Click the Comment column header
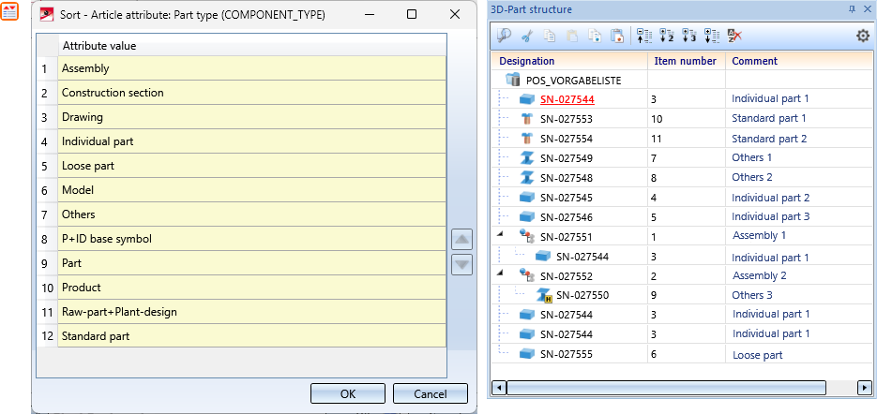Viewport: 877px width, 414px height. 800,62
